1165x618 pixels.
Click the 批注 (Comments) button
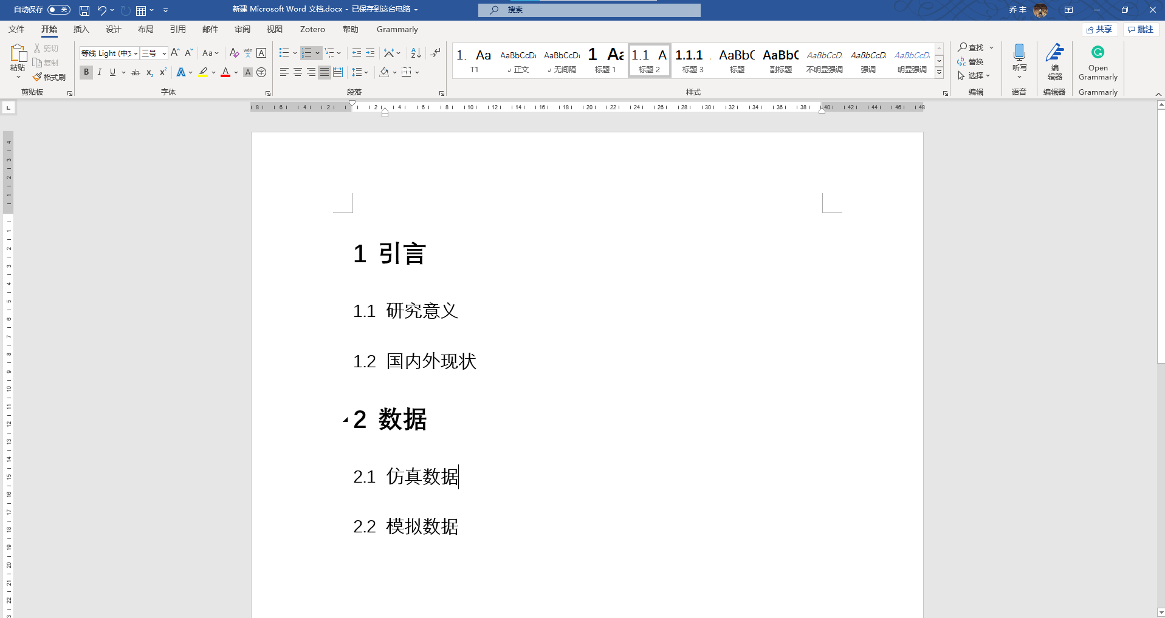tap(1141, 29)
